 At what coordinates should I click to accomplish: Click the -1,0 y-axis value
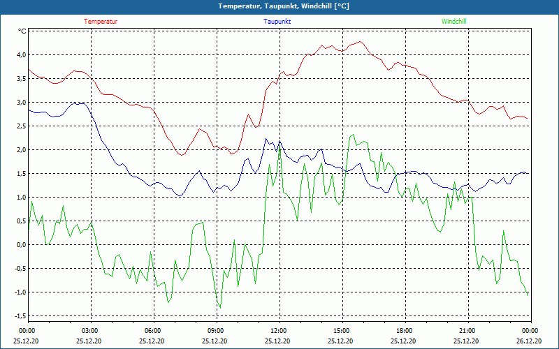(20, 292)
